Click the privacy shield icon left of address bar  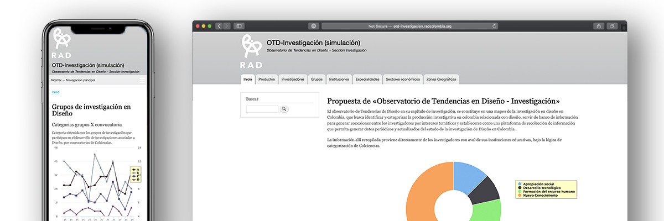[x=313, y=26]
